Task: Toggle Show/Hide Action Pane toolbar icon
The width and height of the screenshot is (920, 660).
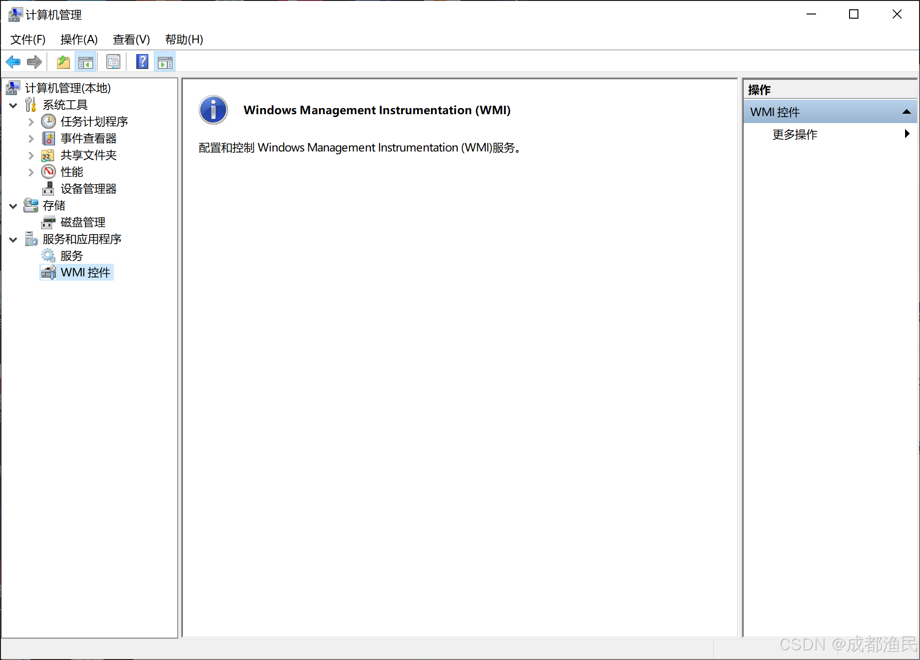Action: (165, 62)
